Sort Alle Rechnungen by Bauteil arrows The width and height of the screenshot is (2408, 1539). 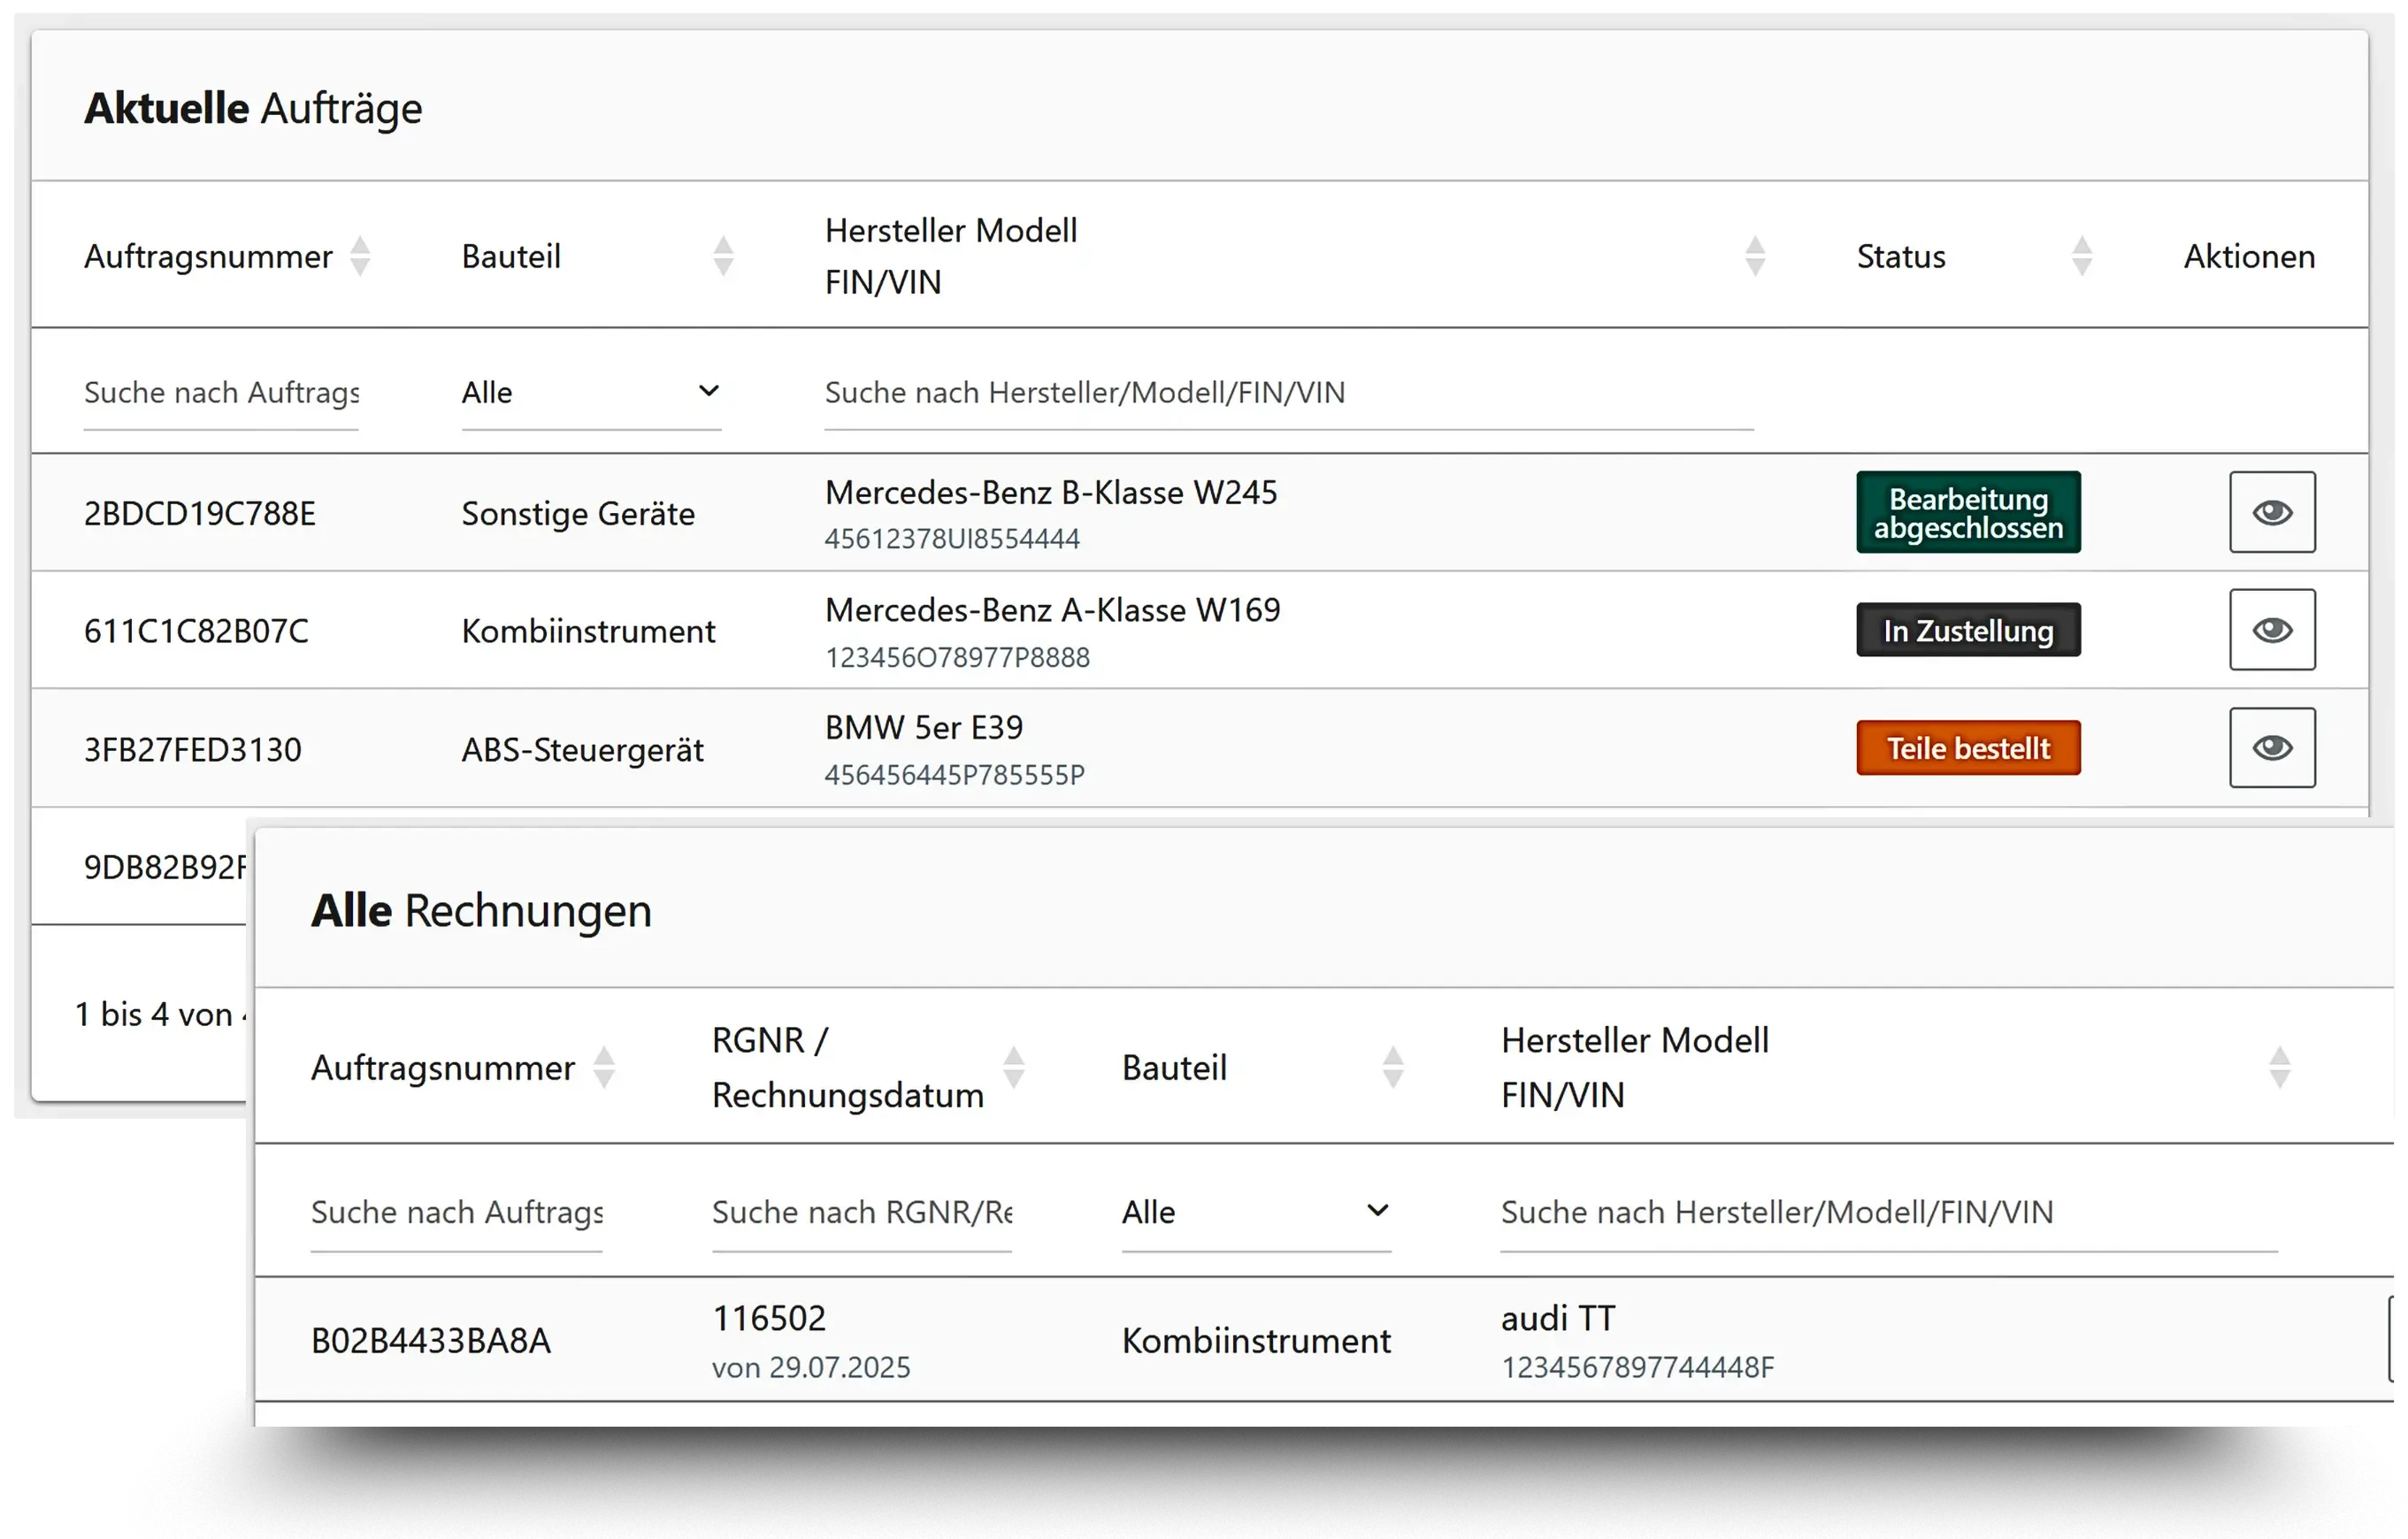tap(1393, 1067)
